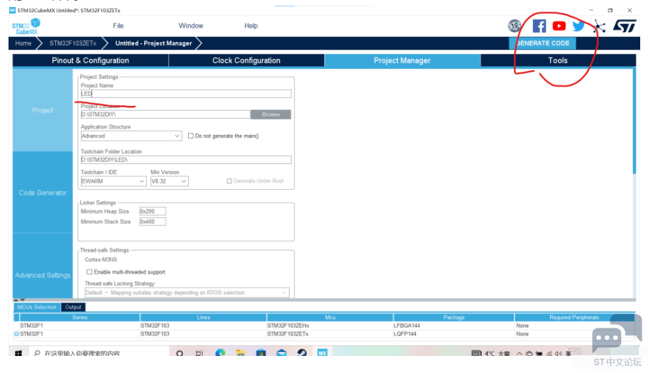The width and height of the screenshot is (648, 373).
Task: Open the Facebook page icon
Action: (x=539, y=26)
